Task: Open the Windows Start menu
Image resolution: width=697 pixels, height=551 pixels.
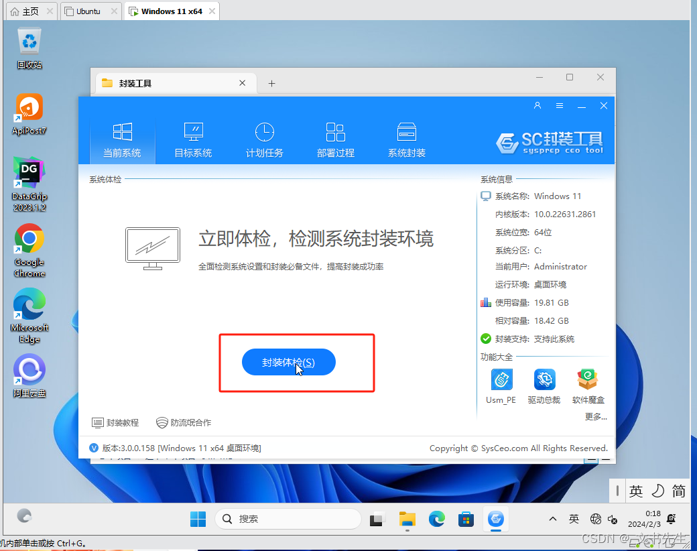Action: point(198,519)
